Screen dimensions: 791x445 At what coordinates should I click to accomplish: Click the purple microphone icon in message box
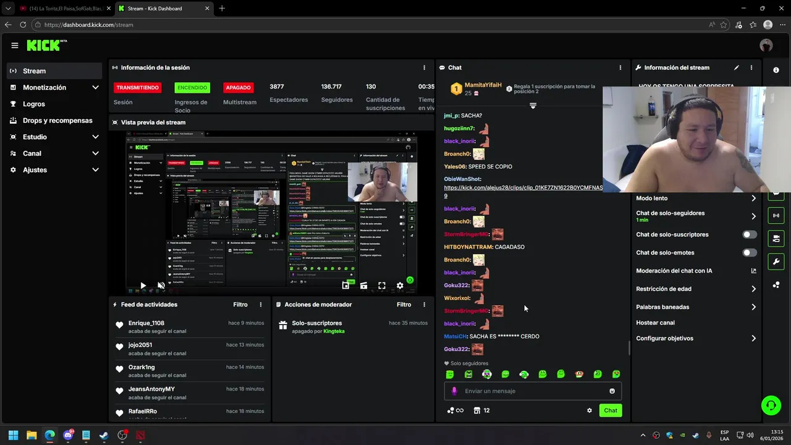(x=454, y=391)
